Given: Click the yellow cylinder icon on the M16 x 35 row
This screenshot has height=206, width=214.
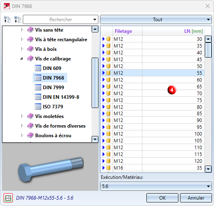Looking at the screenshot, I should click(108, 168).
